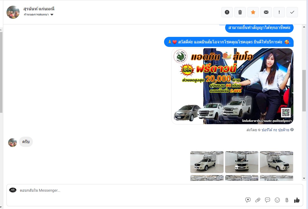Mark conversation as spam icon
Viewport: 308px width, 209px height.
[227, 12]
